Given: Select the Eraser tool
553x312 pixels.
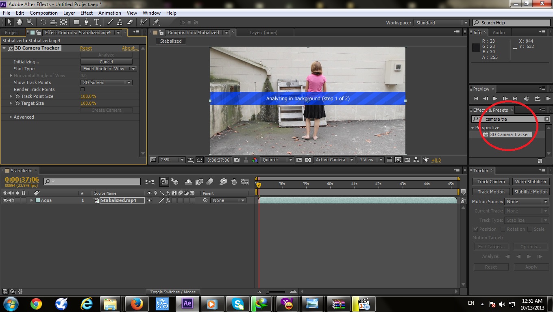Looking at the screenshot, I should [x=130, y=22].
